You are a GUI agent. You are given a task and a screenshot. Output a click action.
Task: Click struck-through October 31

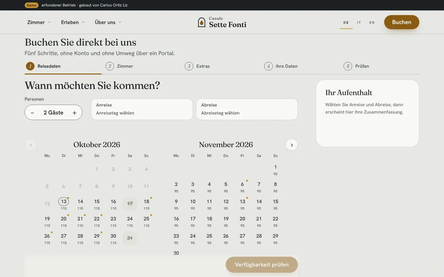(x=130, y=238)
